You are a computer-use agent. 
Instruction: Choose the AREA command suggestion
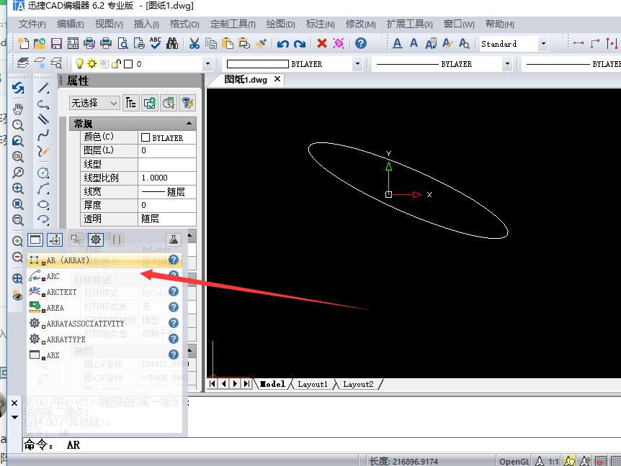[x=104, y=308]
